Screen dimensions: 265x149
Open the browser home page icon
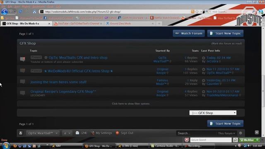pos(34,12)
